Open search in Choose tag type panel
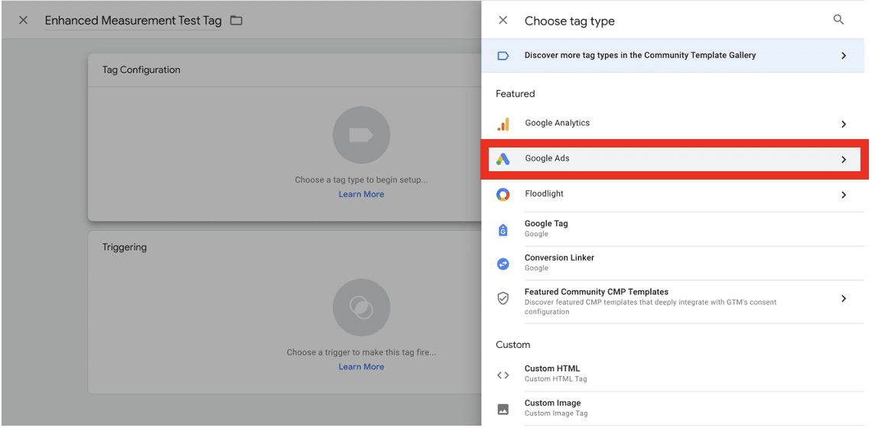Viewport: 875px width, 428px height. point(838,20)
